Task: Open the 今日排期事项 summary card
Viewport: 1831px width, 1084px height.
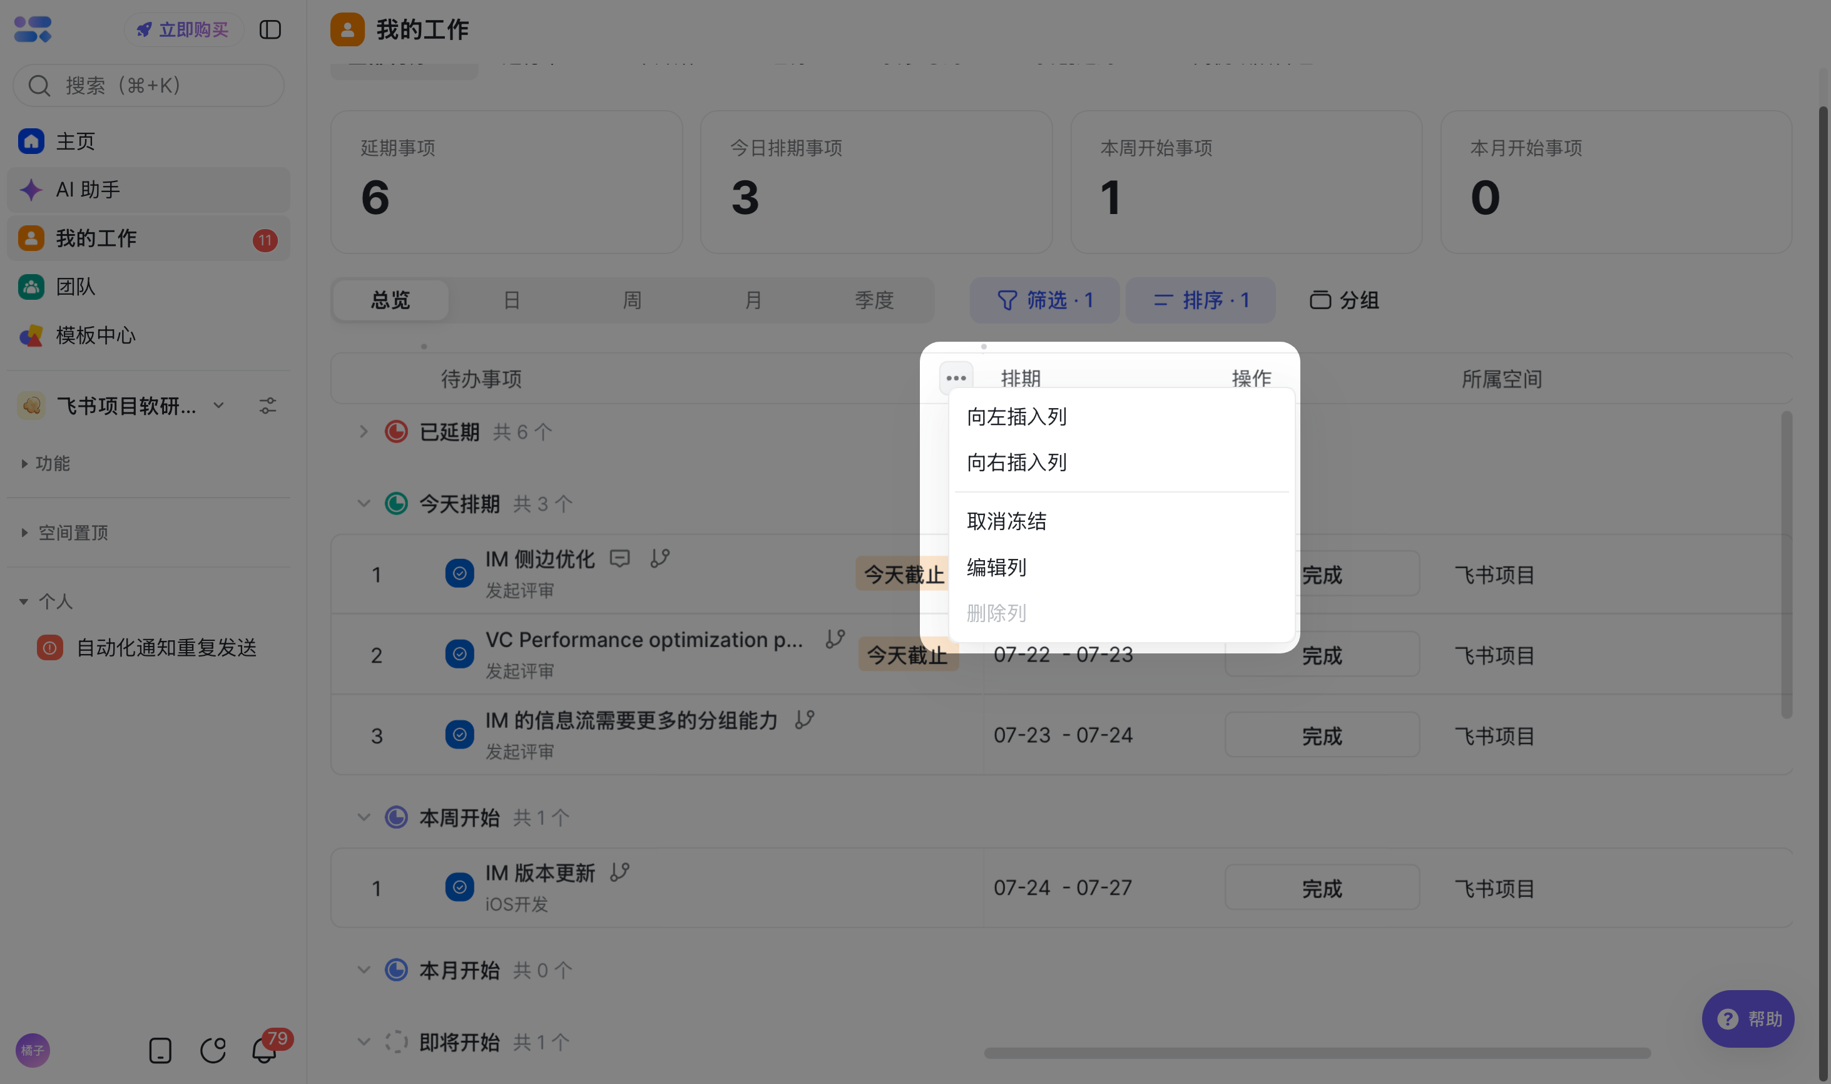Action: click(877, 182)
